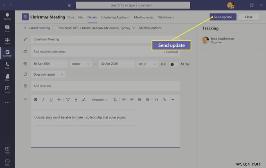Go forward with the forward arrow
The width and height of the screenshot is (266, 168).
(x=11, y=5)
